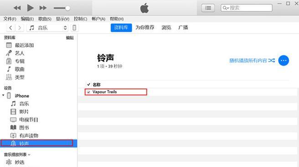The image size is (299, 167).
Task: Click the iPhone device button in toolbar
Action: pyautogui.click(x=74, y=28)
